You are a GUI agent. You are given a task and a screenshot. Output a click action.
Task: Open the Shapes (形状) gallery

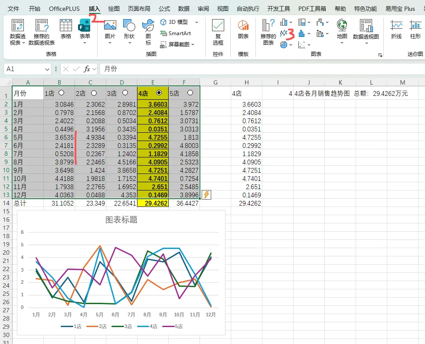click(129, 31)
